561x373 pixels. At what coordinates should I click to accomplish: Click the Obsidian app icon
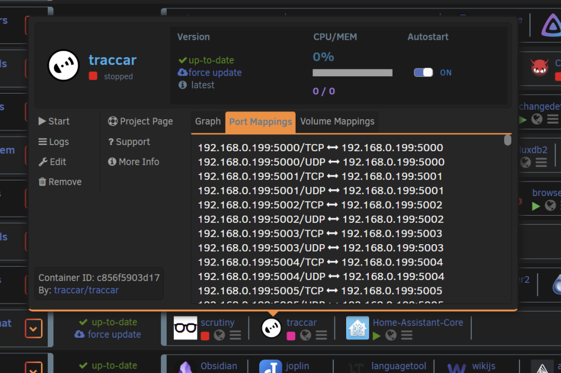[185, 367]
